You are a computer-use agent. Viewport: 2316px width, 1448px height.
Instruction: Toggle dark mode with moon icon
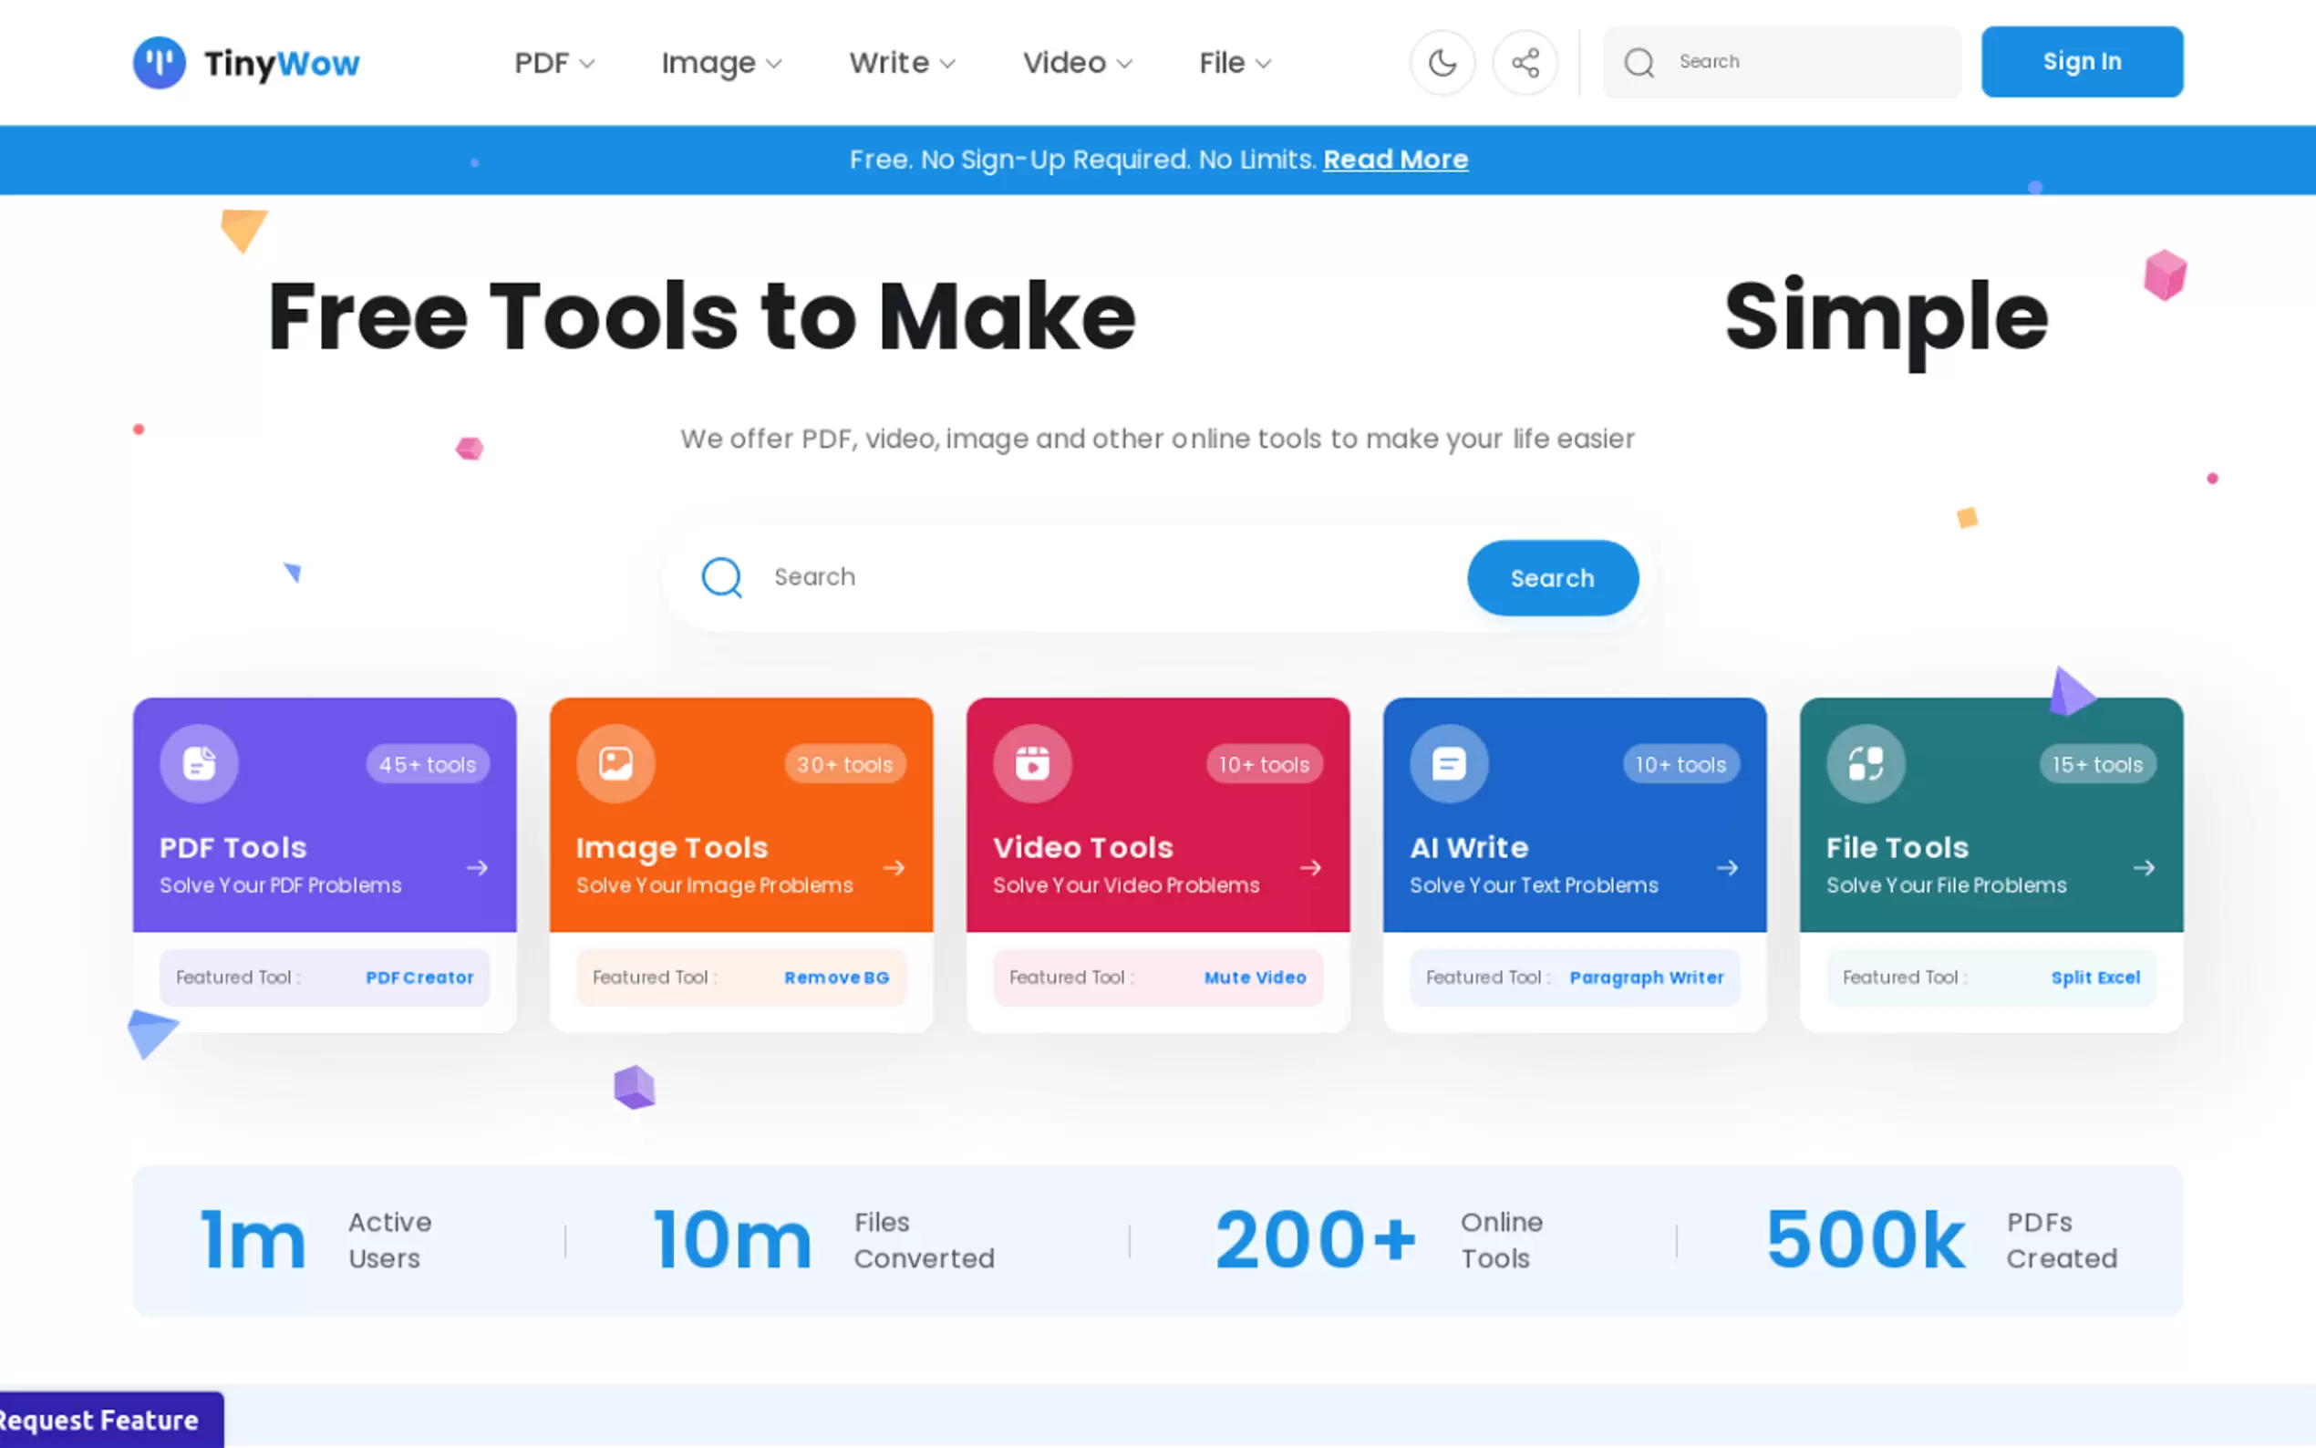pos(1442,63)
